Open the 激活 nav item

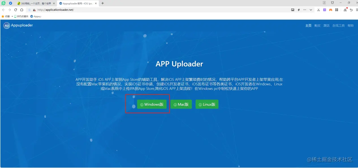pyautogui.click(x=326, y=25)
